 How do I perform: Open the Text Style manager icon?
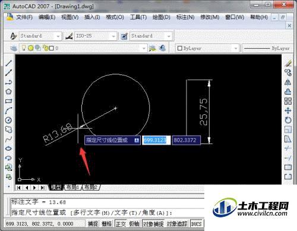(13, 36)
